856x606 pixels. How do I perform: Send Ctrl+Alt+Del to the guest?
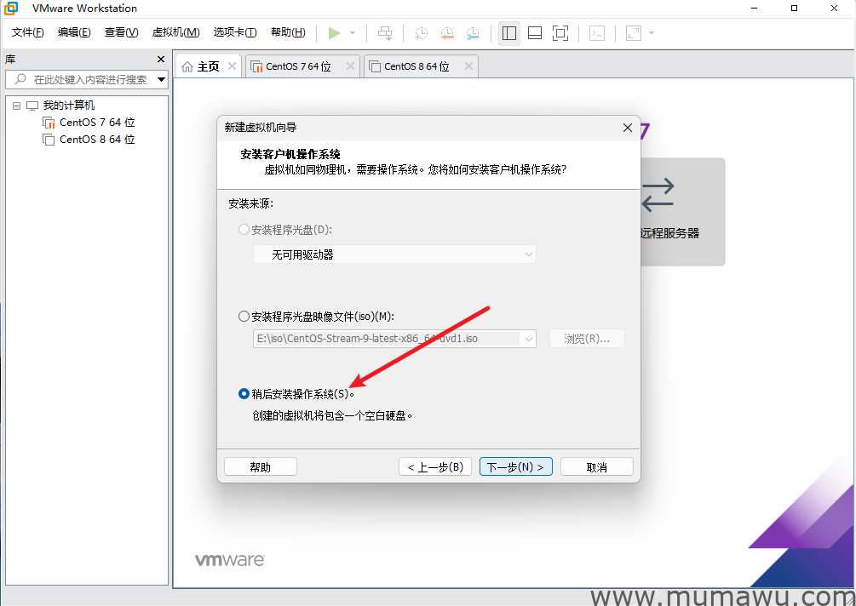(384, 33)
